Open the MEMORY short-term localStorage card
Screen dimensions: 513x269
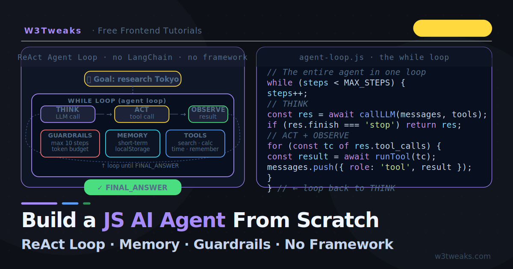tap(133, 143)
